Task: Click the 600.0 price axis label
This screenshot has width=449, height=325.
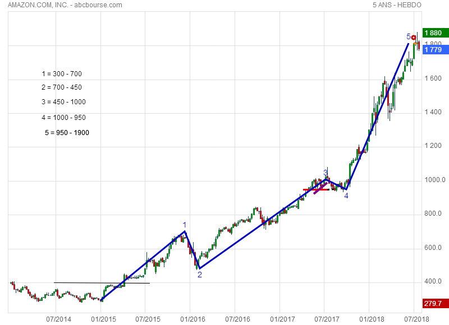Action: tap(433, 248)
